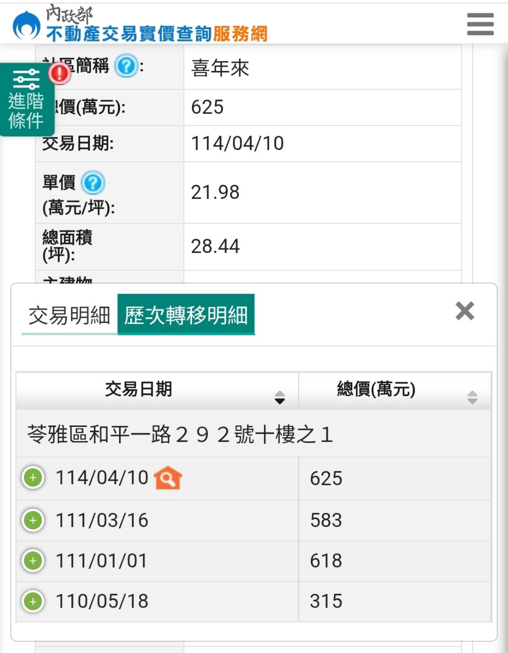
Task: Open the 進階條件 advanced filter panel
Action: 26,100
